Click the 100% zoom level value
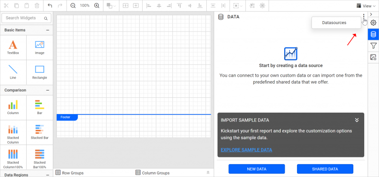 click(x=84, y=5)
